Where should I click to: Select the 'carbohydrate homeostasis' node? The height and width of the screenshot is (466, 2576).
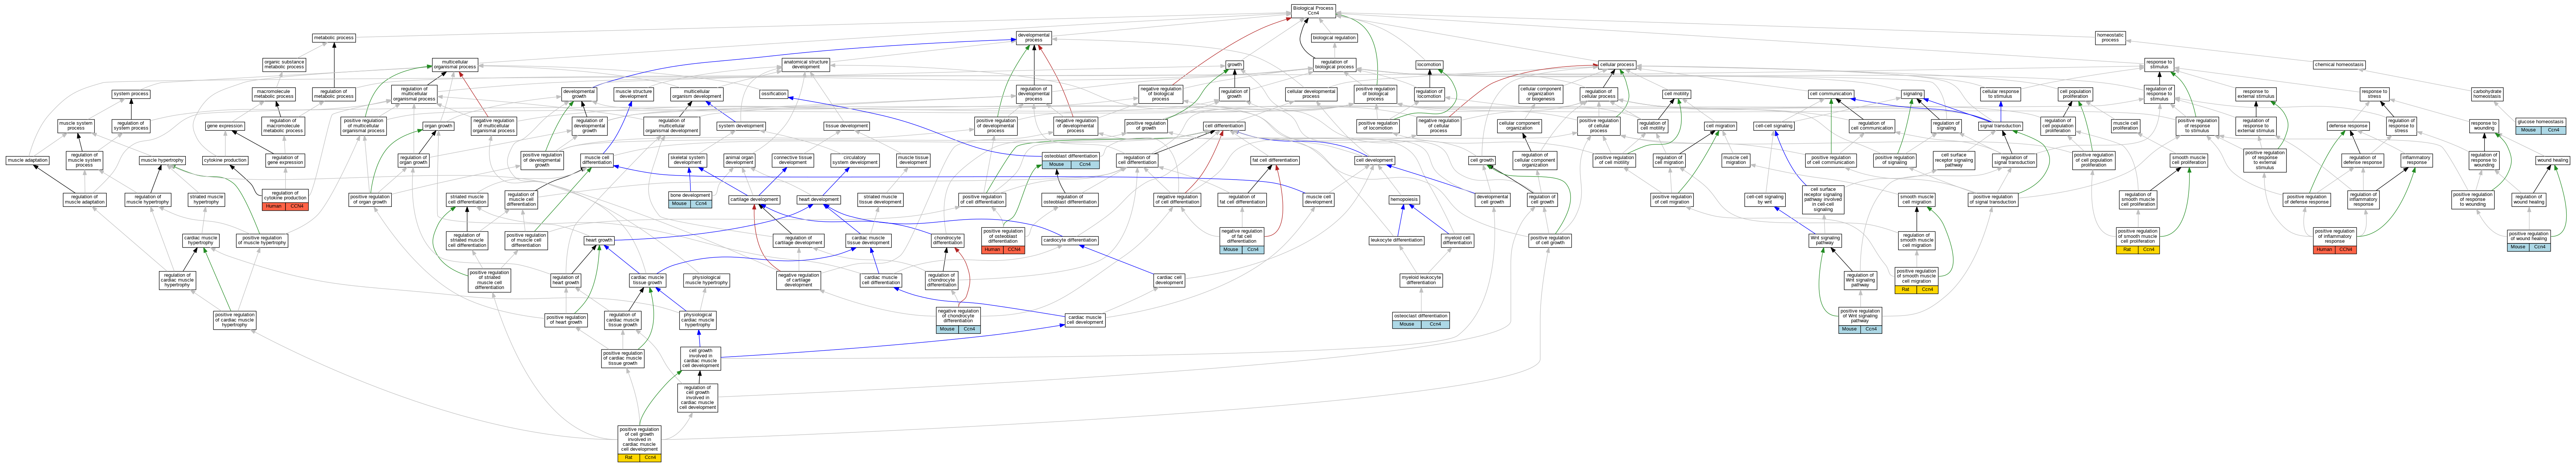[2486, 94]
